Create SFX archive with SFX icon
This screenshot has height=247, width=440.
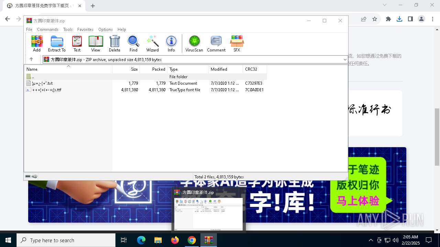237,44
